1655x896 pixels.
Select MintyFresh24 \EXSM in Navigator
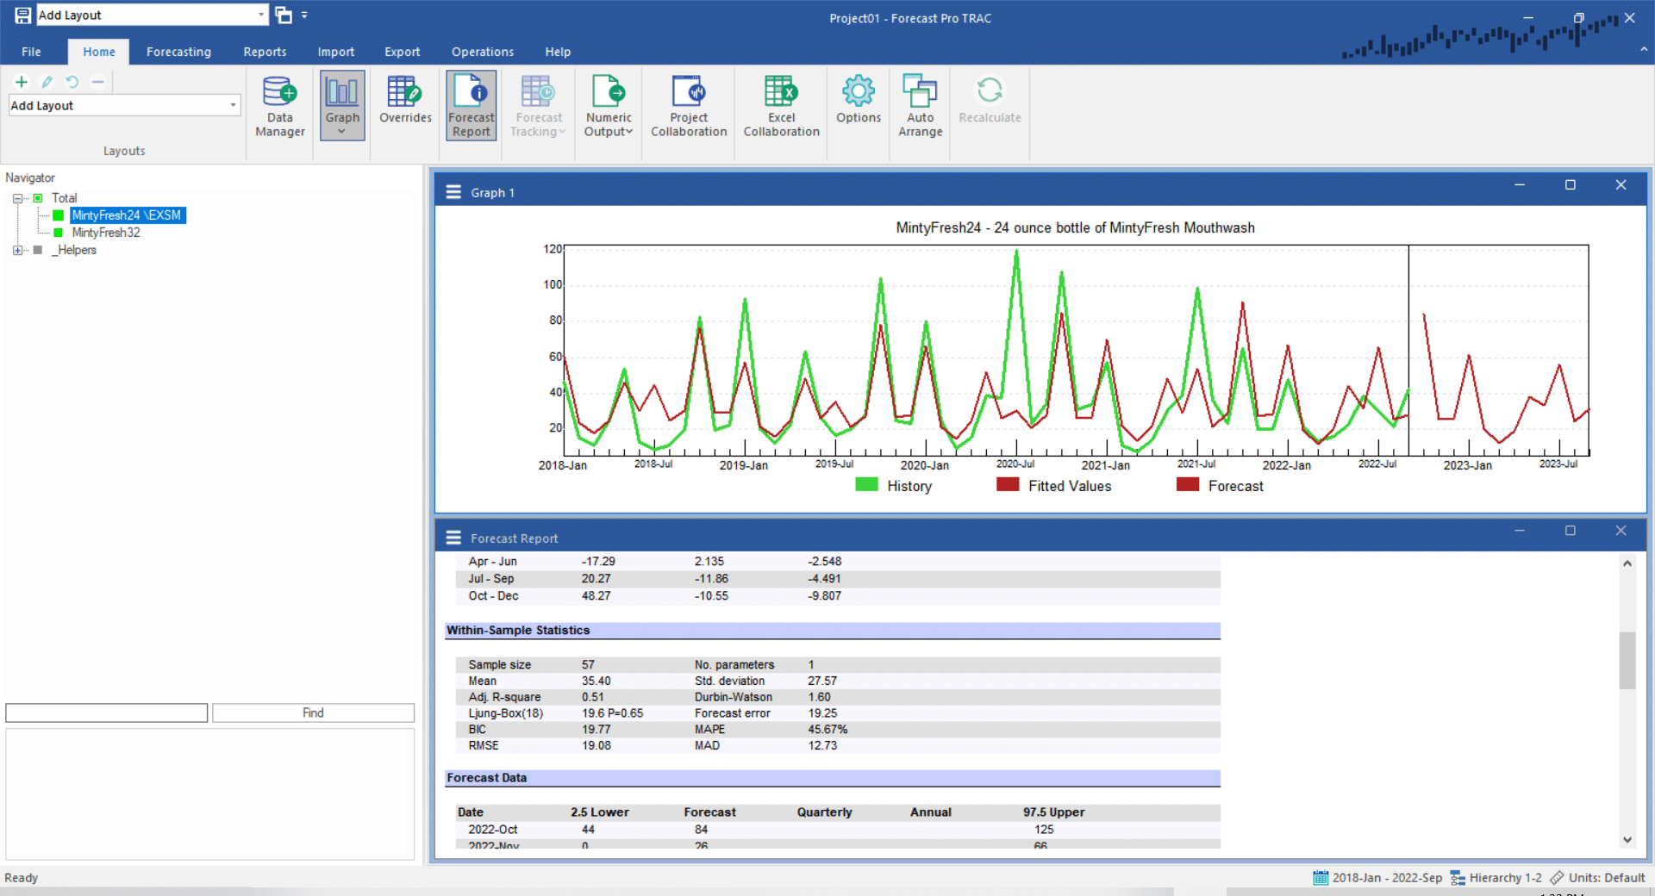[127, 215]
